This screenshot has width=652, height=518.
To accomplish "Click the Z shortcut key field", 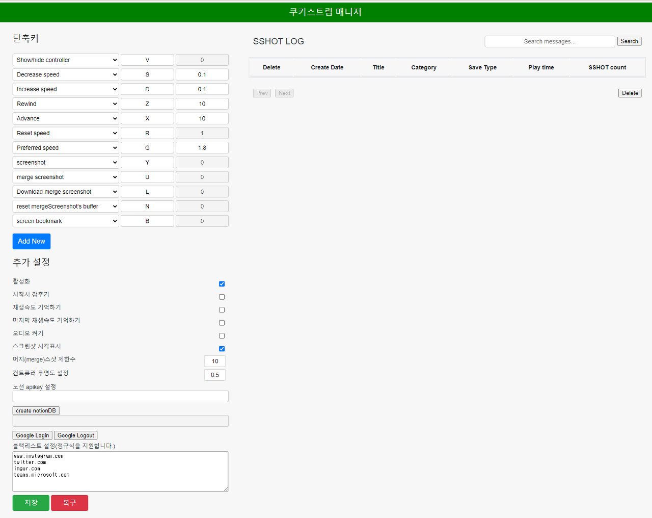I will click(x=147, y=104).
